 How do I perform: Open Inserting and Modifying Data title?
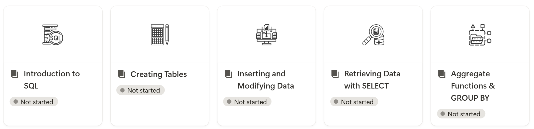coord(266,80)
